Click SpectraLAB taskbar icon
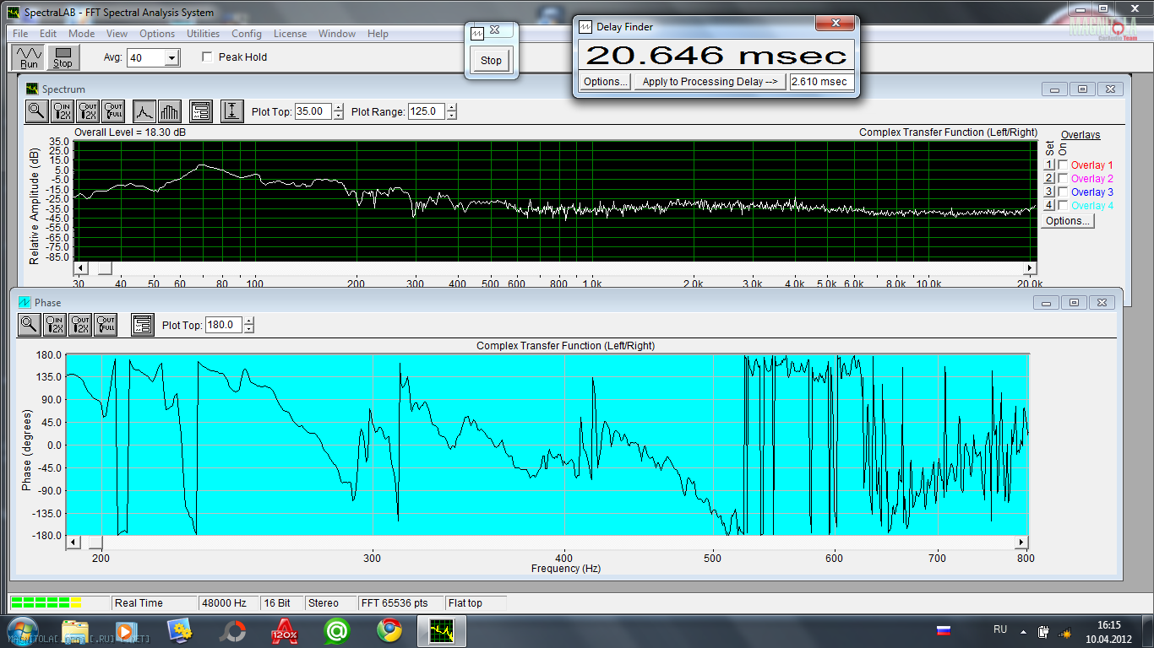Image resolution: width=1154 pixels, height=648 pixels. [441, 630]
